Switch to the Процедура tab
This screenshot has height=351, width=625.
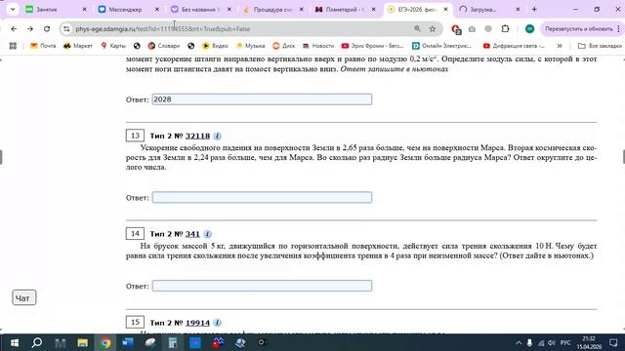pos(272,9)
